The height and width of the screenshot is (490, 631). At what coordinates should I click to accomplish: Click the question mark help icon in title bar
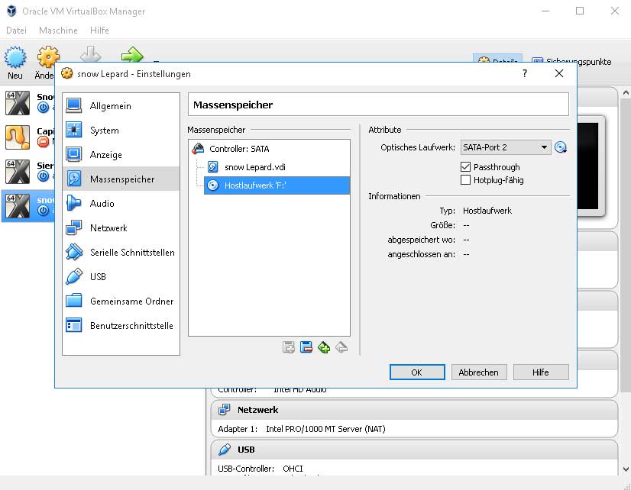coord(525,73)
